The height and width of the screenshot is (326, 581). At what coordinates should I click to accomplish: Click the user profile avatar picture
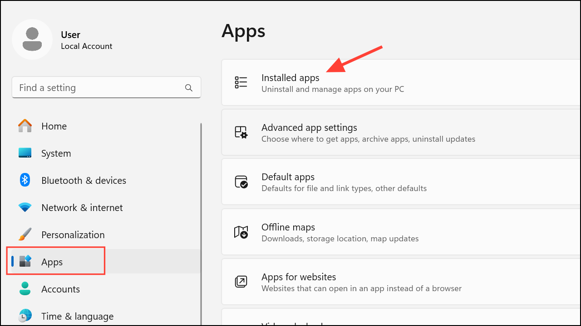tap(32, 39)
